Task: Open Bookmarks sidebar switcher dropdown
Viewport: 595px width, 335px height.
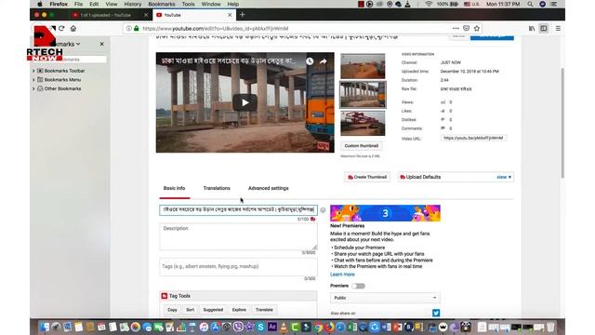Action: coord(78,44)
